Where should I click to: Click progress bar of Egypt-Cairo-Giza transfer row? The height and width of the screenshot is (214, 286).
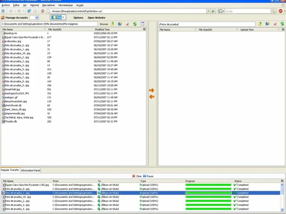point(208,185)
